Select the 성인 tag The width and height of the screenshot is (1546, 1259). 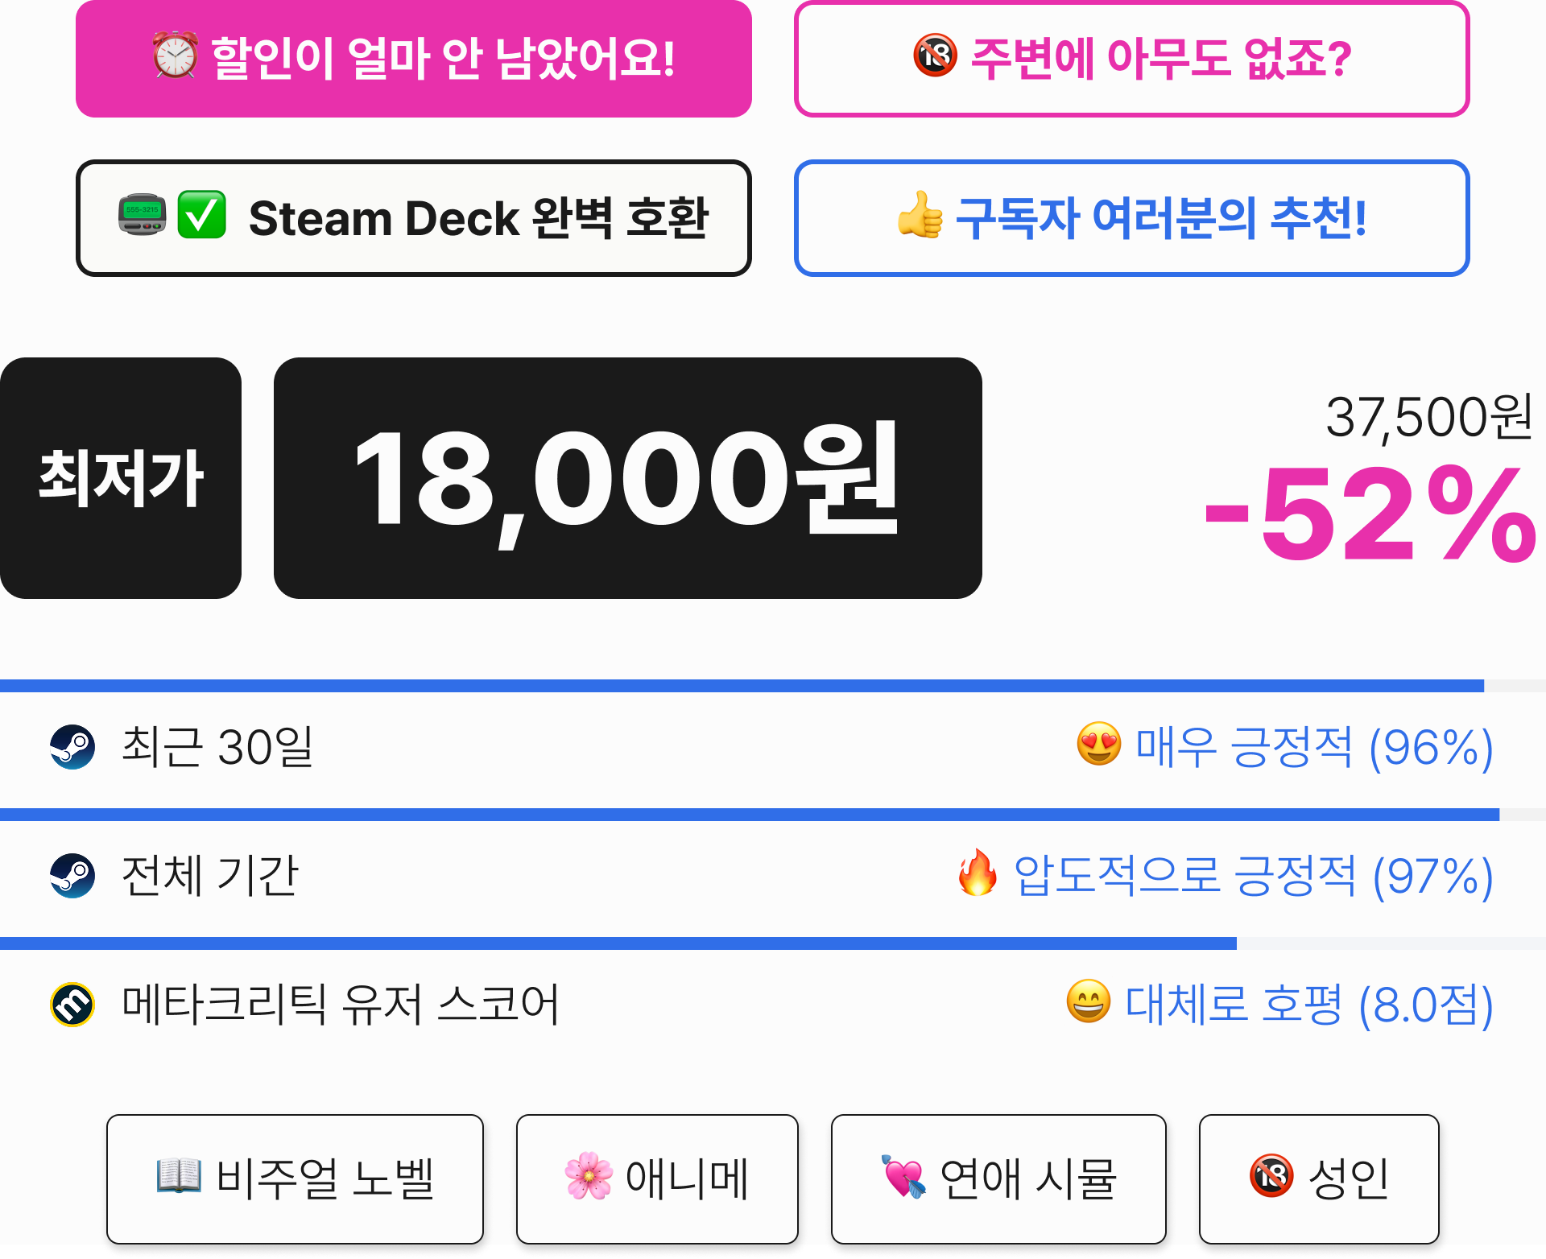click(x=1319, y=1179)
